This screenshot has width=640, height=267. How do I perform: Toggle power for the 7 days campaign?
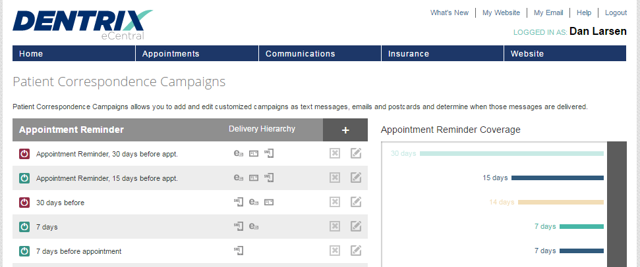click(x=24, y=227)
